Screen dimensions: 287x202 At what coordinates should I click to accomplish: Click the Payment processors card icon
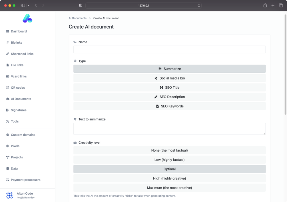[x=7, y=180]
